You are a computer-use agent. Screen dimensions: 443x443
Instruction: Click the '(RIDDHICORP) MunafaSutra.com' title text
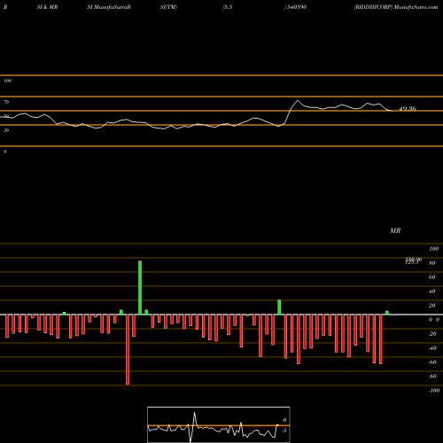(x=396, y=7)
